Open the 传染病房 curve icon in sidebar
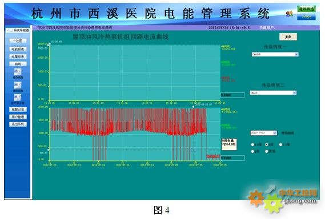This screenshot has width=325, height=219. point(18,72)
